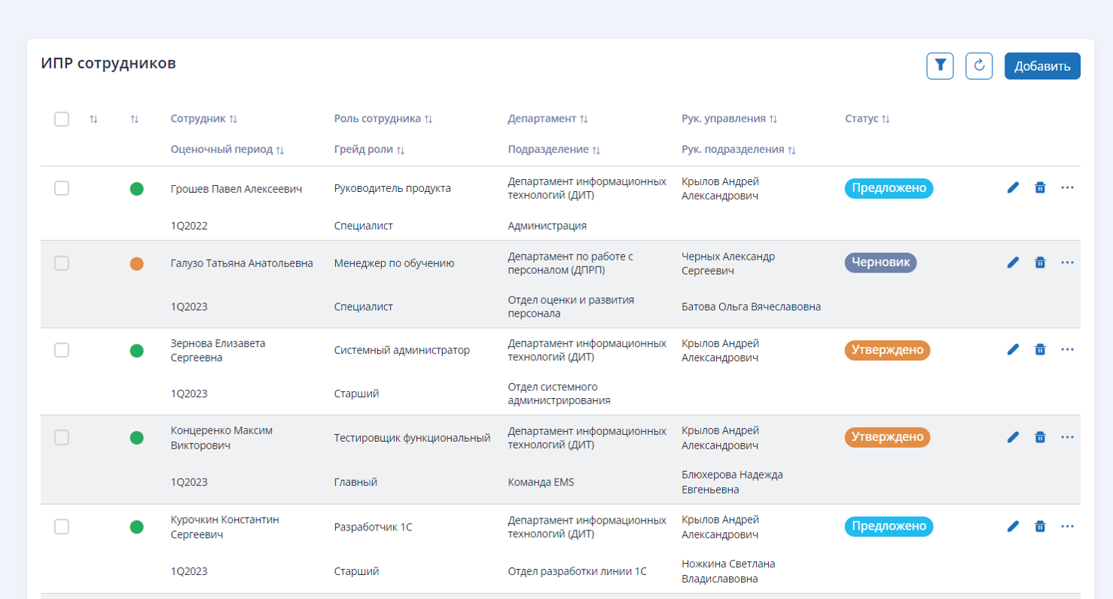Open the filter funnel icon
The image size is (1113, 599).
pos(940,66)
